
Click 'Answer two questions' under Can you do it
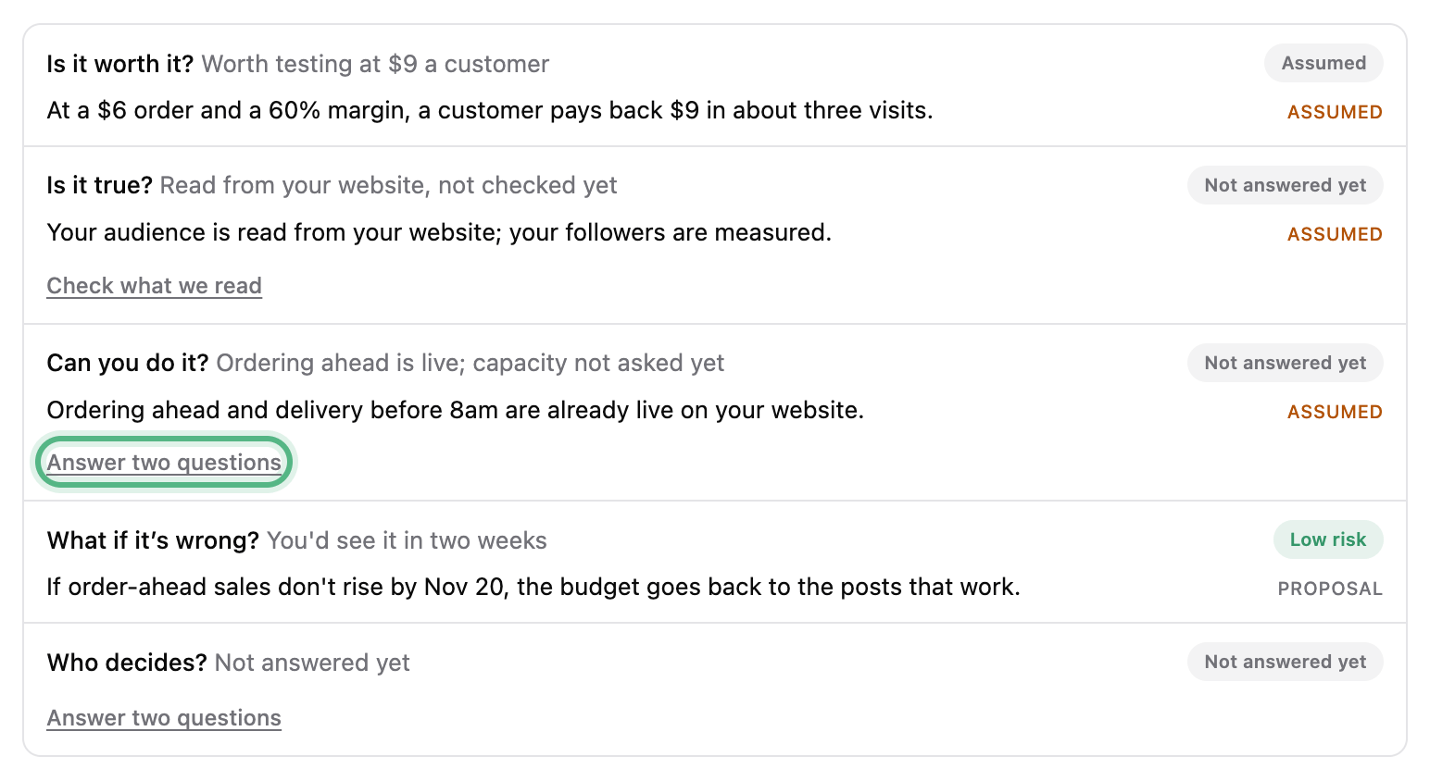point(164,463)
